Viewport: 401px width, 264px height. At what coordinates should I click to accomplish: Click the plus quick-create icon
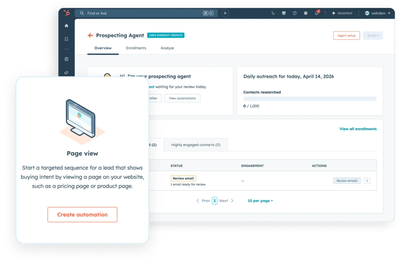point(225,13)
